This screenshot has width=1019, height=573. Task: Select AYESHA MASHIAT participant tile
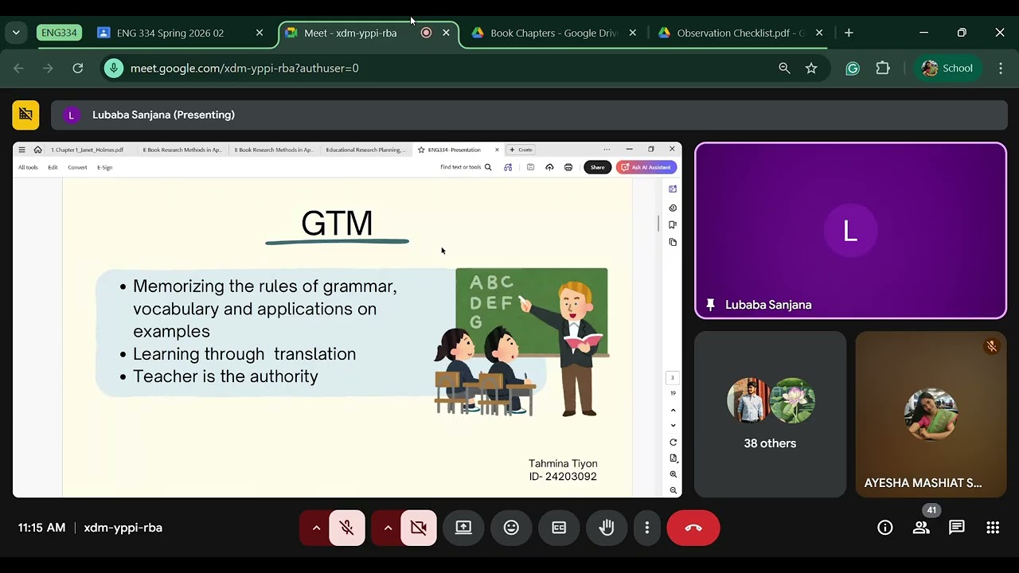coord(931,415)
